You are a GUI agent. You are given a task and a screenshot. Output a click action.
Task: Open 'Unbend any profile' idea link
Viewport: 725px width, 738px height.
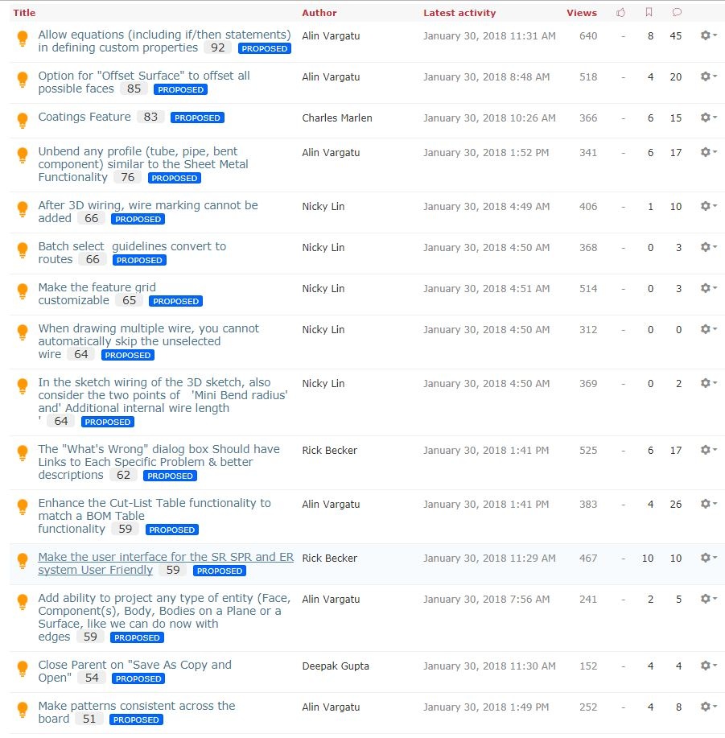143,164
